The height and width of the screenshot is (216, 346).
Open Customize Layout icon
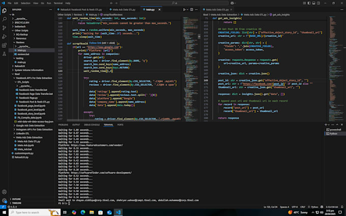[304, 3]
